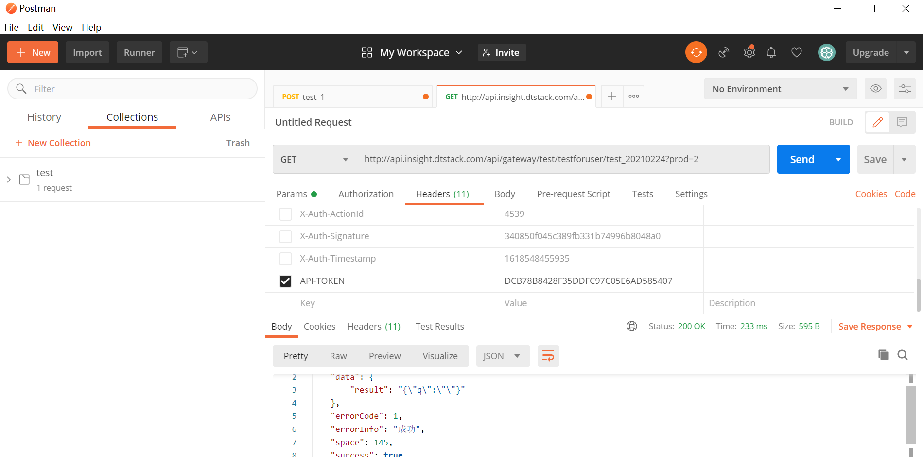Open the Code link
Image resolution: width=923 pixels, height=462 pixels.
coord(905,194)
